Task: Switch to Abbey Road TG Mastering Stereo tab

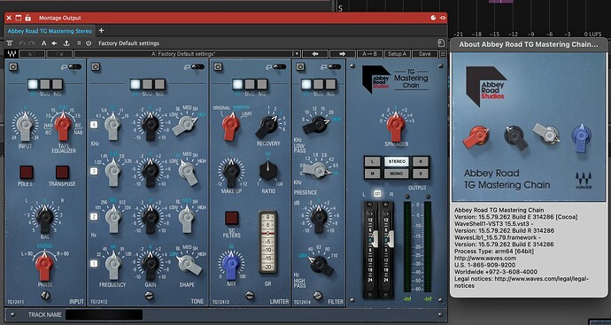Action: [x=50, y=31]
